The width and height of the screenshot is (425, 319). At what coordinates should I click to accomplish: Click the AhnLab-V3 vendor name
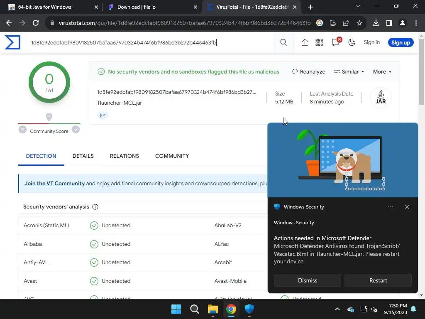228,226
